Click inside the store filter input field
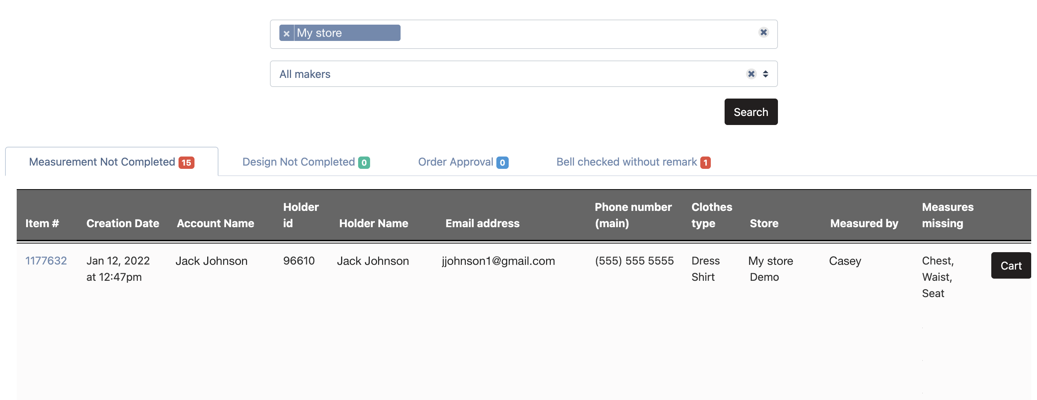 [x=563, y=34]
